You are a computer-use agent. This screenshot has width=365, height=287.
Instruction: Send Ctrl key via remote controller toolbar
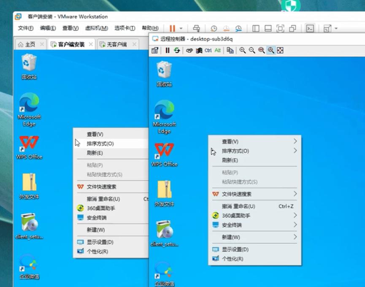click(x=208, y=50)
